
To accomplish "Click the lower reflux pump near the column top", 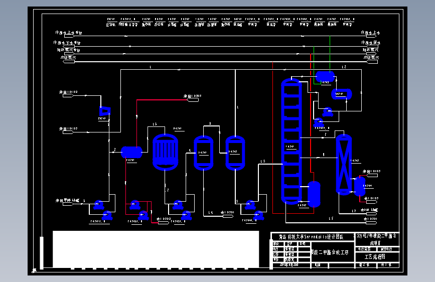I will click(318, 122).
